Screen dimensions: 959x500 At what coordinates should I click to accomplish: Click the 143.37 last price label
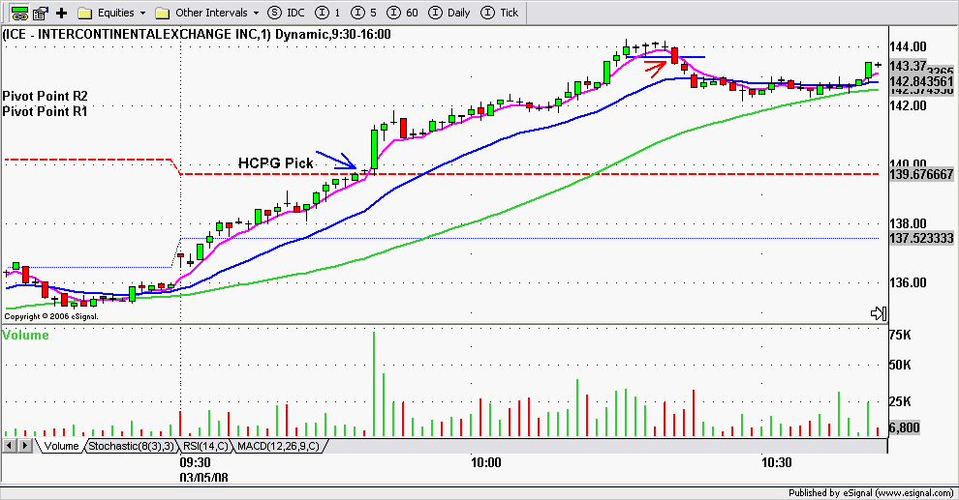908,66
